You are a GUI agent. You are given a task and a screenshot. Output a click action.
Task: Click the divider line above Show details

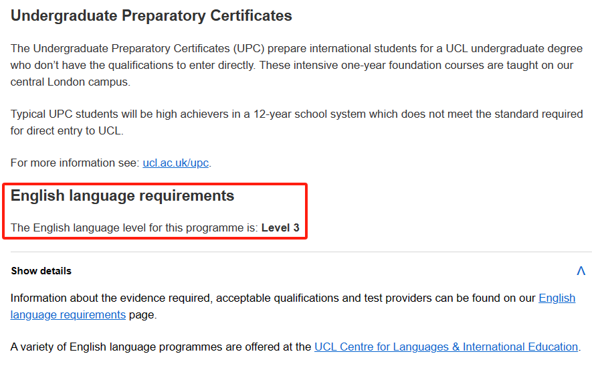301,252
